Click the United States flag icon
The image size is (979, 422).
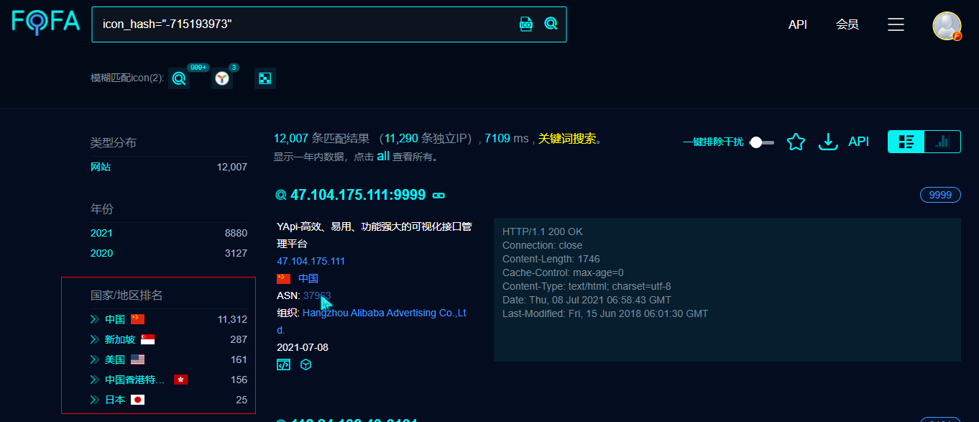(138, 359)
